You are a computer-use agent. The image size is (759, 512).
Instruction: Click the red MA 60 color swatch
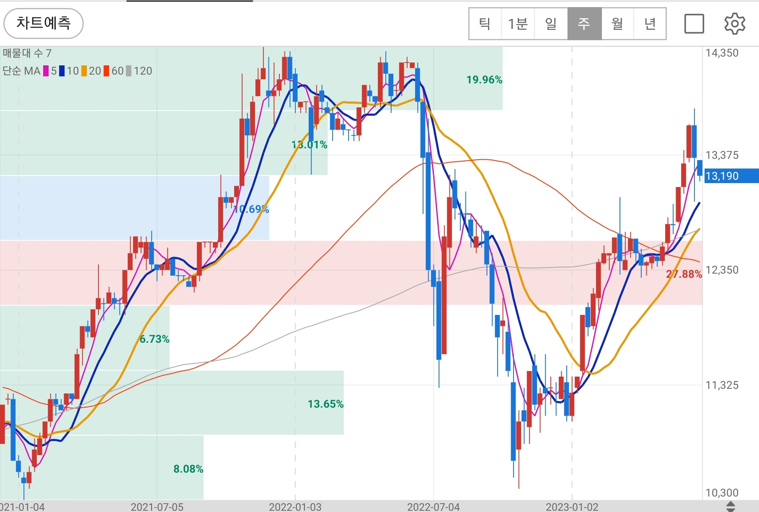106,71
